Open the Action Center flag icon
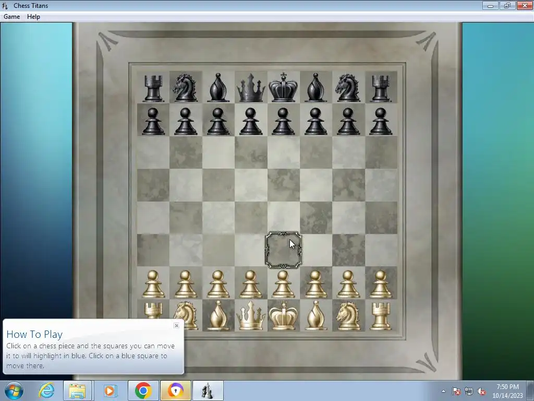 456,391
